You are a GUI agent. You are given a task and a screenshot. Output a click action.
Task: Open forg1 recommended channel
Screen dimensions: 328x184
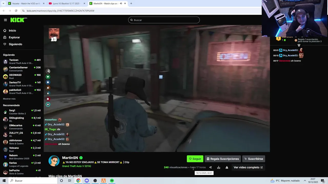click(22, 112)
